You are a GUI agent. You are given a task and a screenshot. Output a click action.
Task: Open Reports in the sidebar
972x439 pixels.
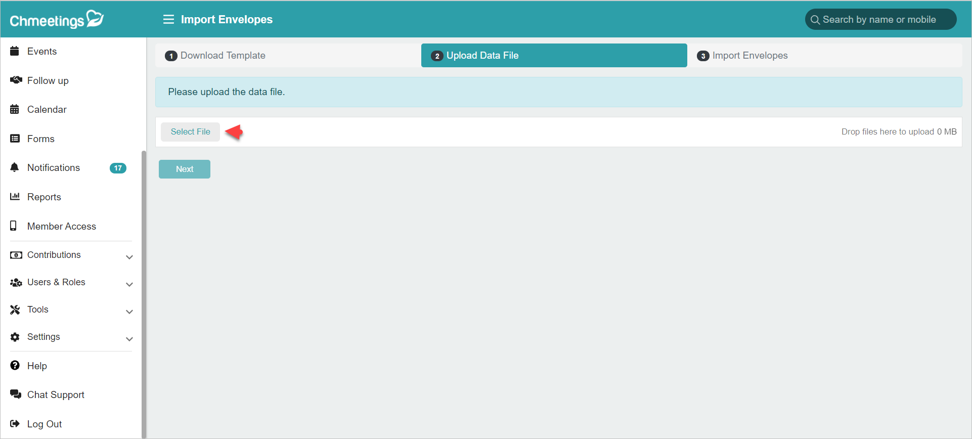coord(44,197)
